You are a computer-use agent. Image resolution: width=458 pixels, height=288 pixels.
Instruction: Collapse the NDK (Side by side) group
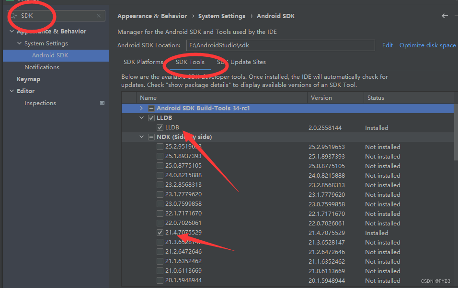141,137
